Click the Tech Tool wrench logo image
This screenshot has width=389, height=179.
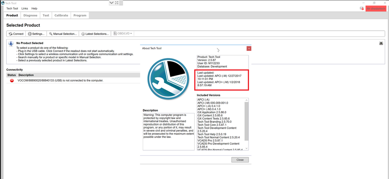click(168, 79)
